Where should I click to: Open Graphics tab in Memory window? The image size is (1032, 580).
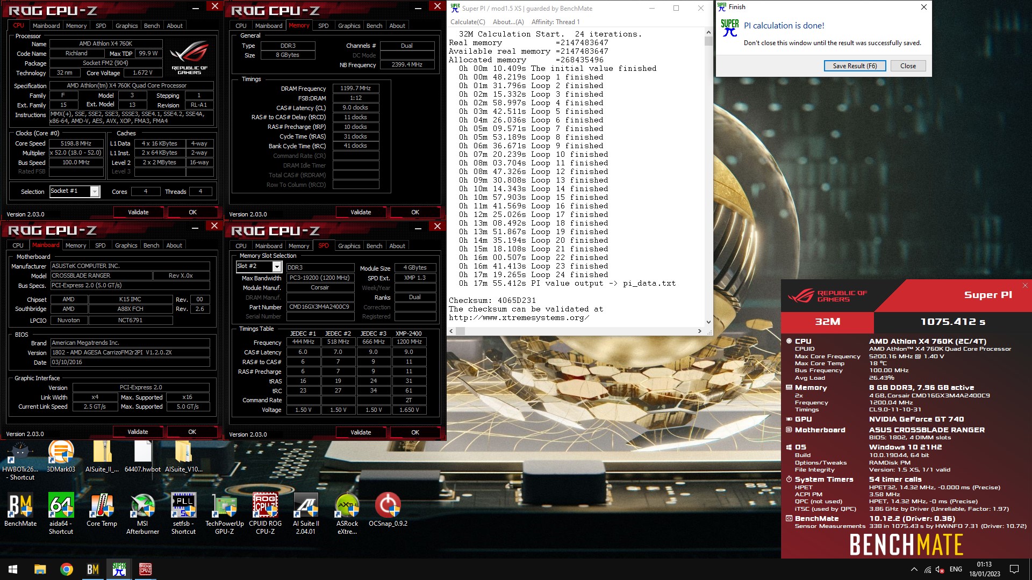(349, 26)
